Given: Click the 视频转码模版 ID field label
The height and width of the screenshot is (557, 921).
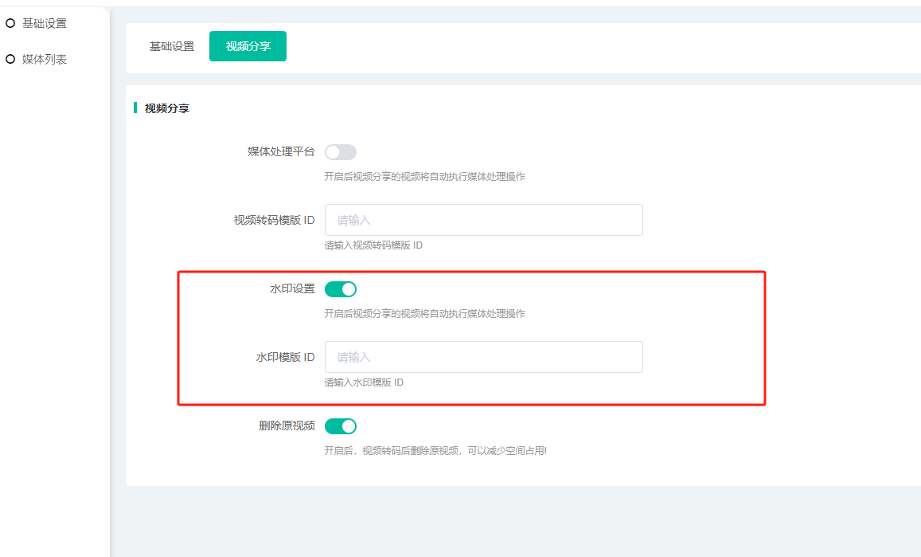Looking at the screenshot, I should (x=274, y=220).
